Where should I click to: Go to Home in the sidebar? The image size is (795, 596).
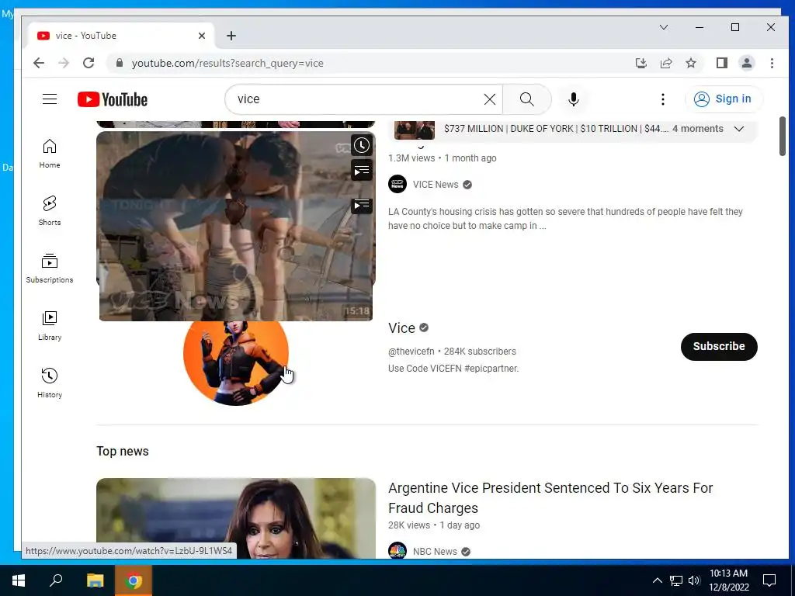[x=50, y=154]
